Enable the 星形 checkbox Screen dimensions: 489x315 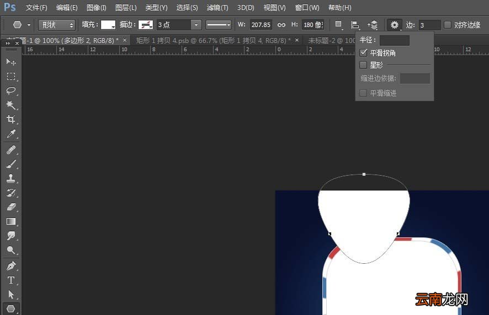click(x=363, y=65)
